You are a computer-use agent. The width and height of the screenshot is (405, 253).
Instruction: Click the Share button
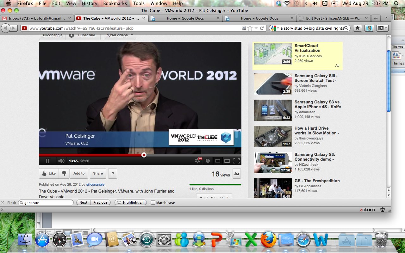tap(98, 173)
